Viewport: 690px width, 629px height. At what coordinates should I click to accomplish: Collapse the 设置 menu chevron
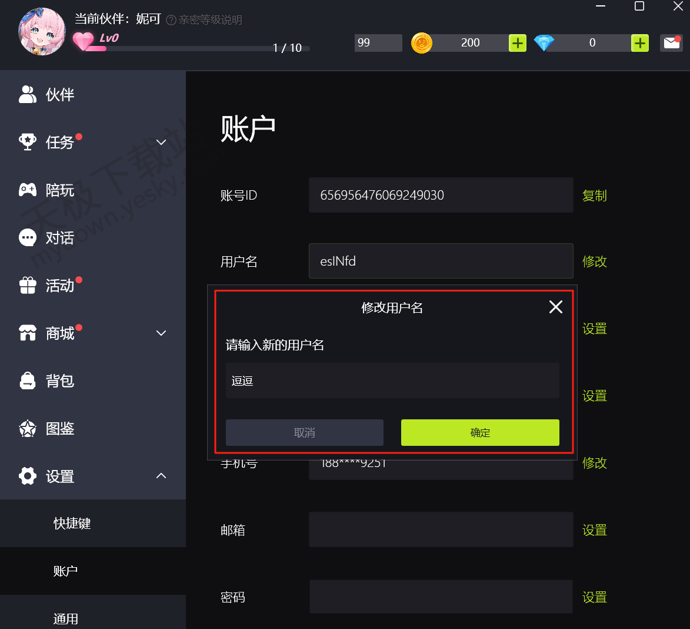tap(161, 476)
